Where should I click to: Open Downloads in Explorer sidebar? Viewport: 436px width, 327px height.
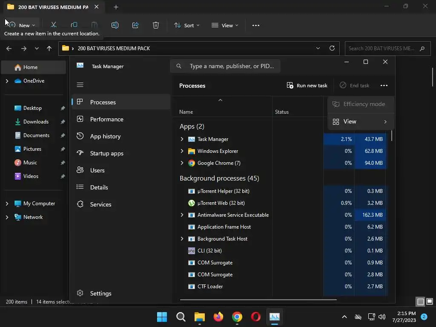coord(36,122)
